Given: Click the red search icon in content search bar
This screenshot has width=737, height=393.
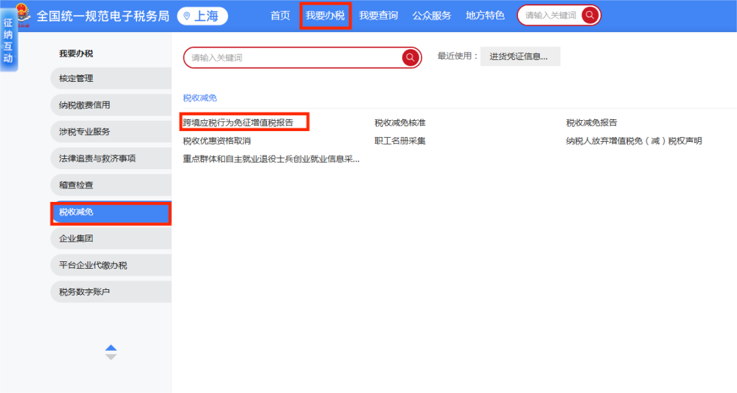Looking at the screenshot, I should coord(410,58).
